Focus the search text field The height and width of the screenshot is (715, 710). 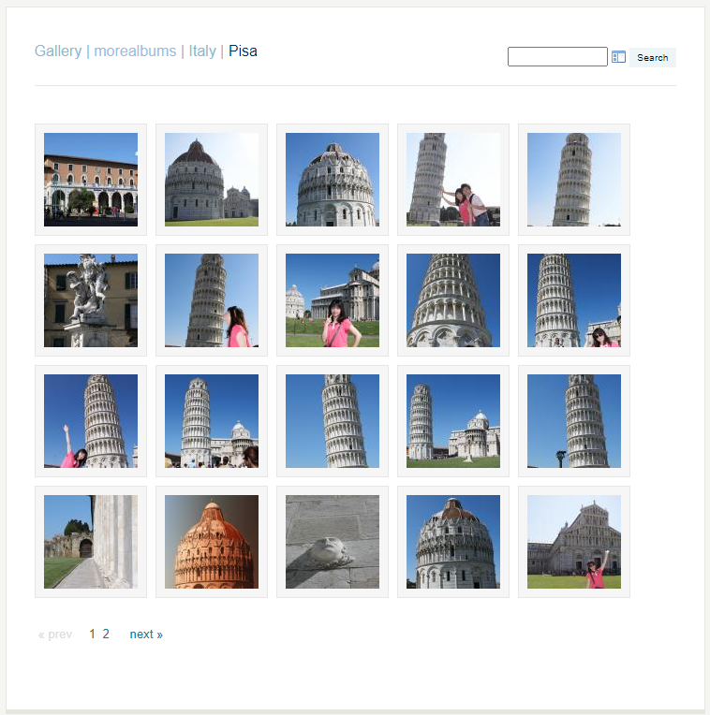(557, 56)
